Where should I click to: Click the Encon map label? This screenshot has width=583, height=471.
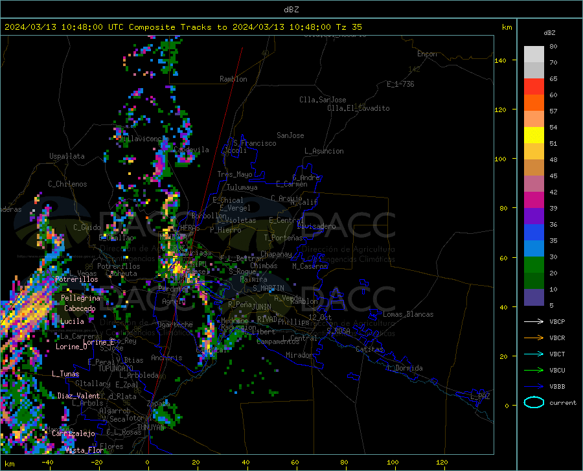(x=427, y=54)
